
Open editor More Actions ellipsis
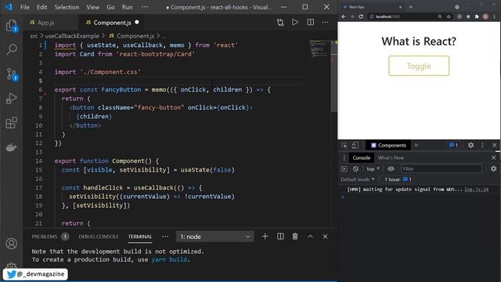click(326, 23)
